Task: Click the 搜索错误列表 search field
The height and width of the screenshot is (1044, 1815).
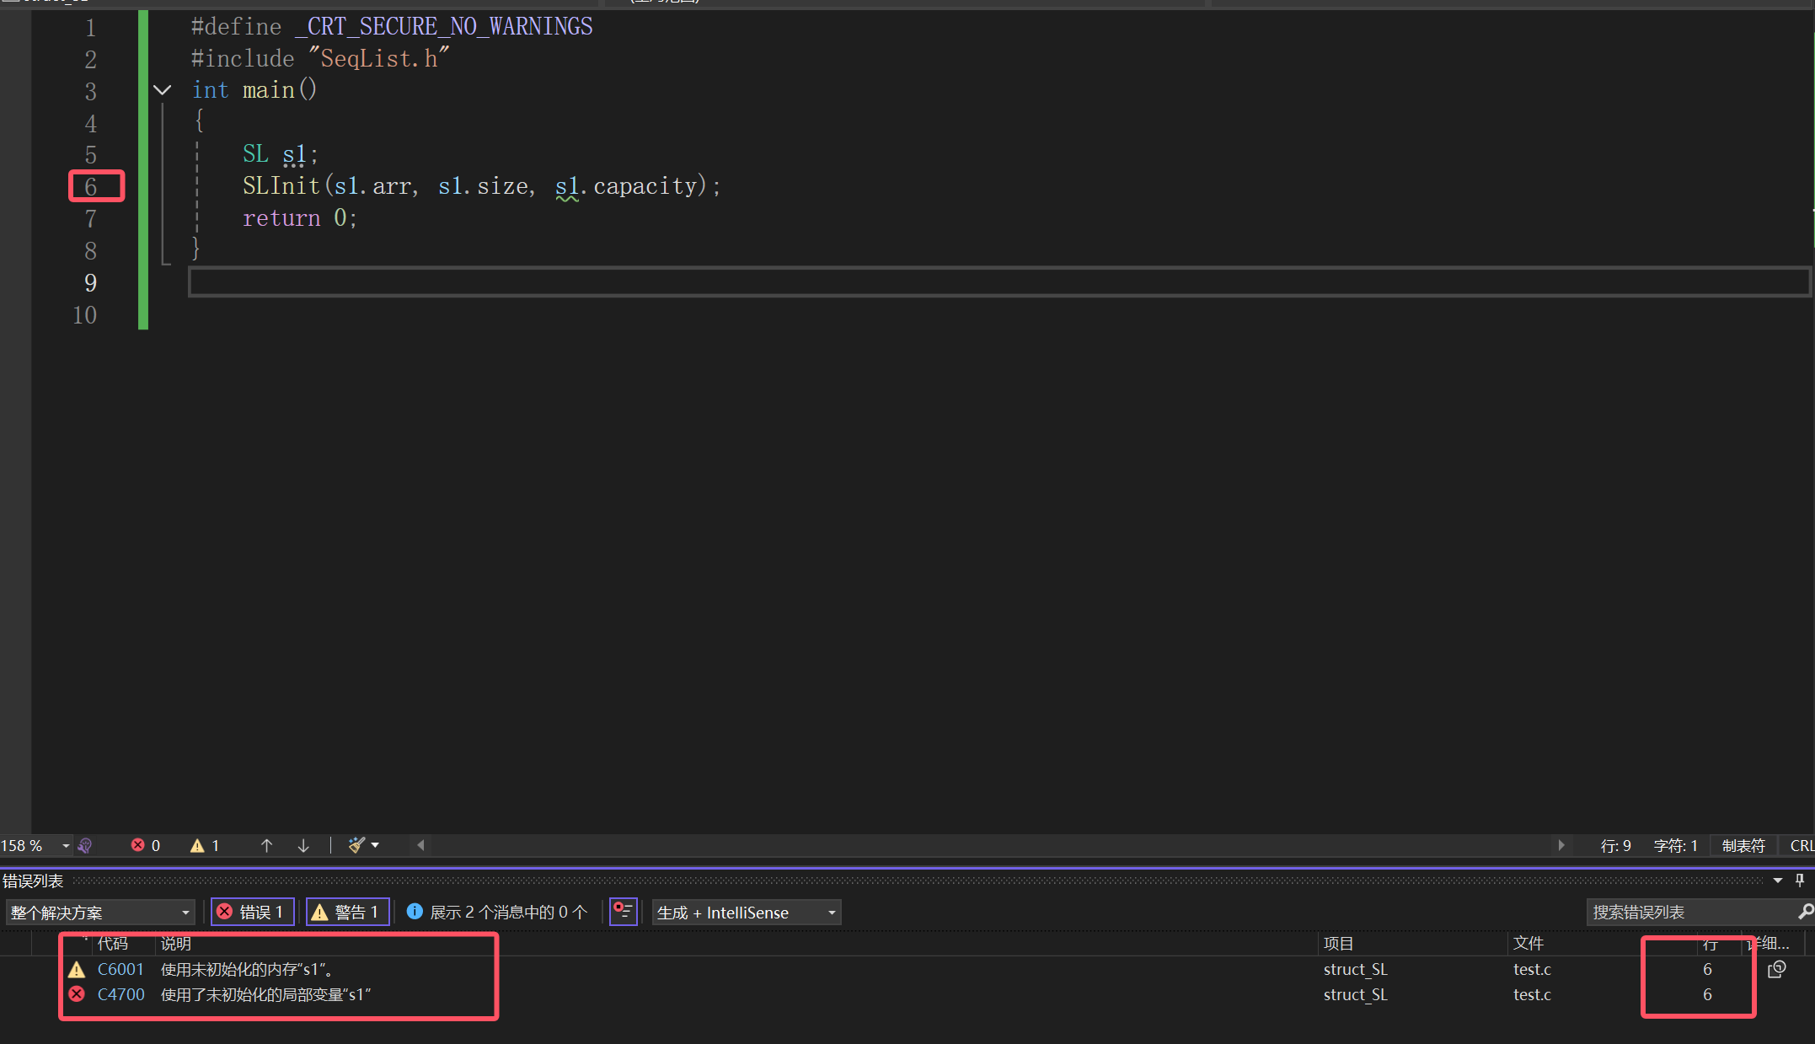Action: (1689, 912)
